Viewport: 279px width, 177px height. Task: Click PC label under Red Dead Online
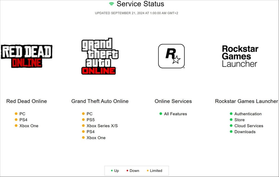click(x=22, y=114)
